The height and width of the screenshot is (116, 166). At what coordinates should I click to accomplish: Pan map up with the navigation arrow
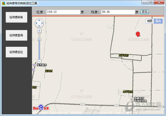(39, 20)
